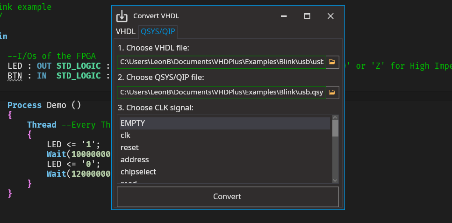Choose clk as the CLK signal
This screenshot has width=452, height=223.
224,136
